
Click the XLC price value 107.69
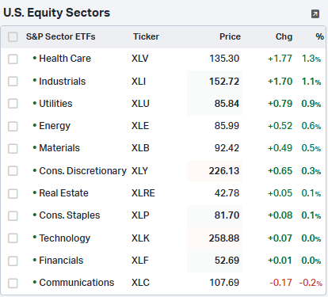[224, 283]
